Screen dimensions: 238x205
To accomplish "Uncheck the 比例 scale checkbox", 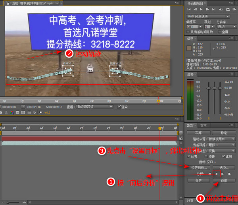I will 223,157.
